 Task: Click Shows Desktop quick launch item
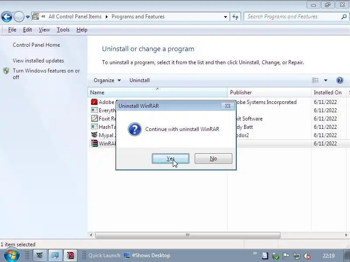(x=147, y=255)
